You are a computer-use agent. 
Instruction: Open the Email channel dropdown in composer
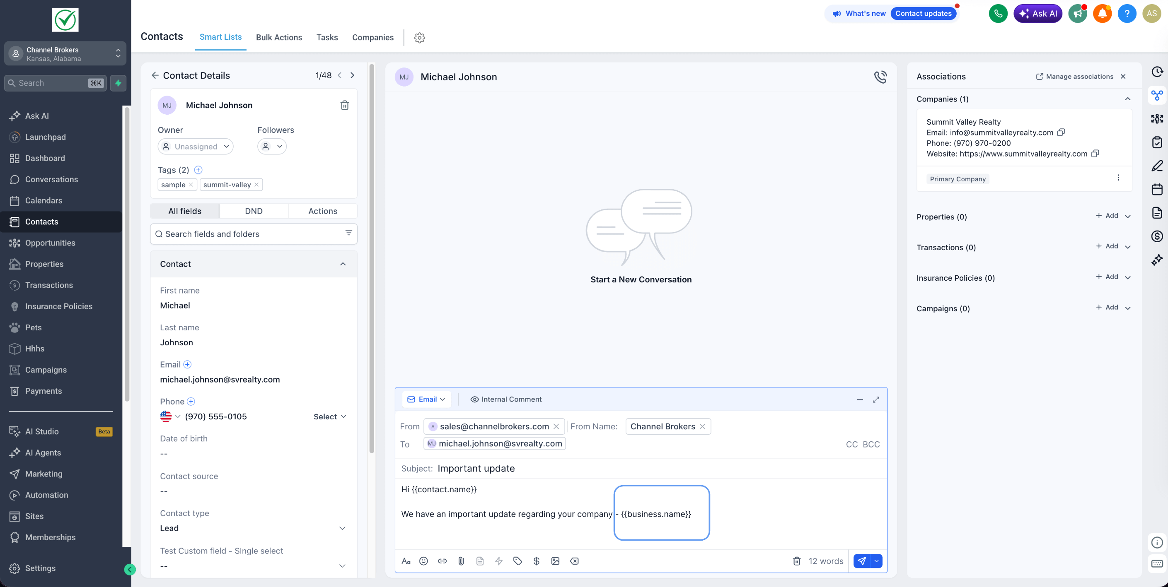coord(426,399)
